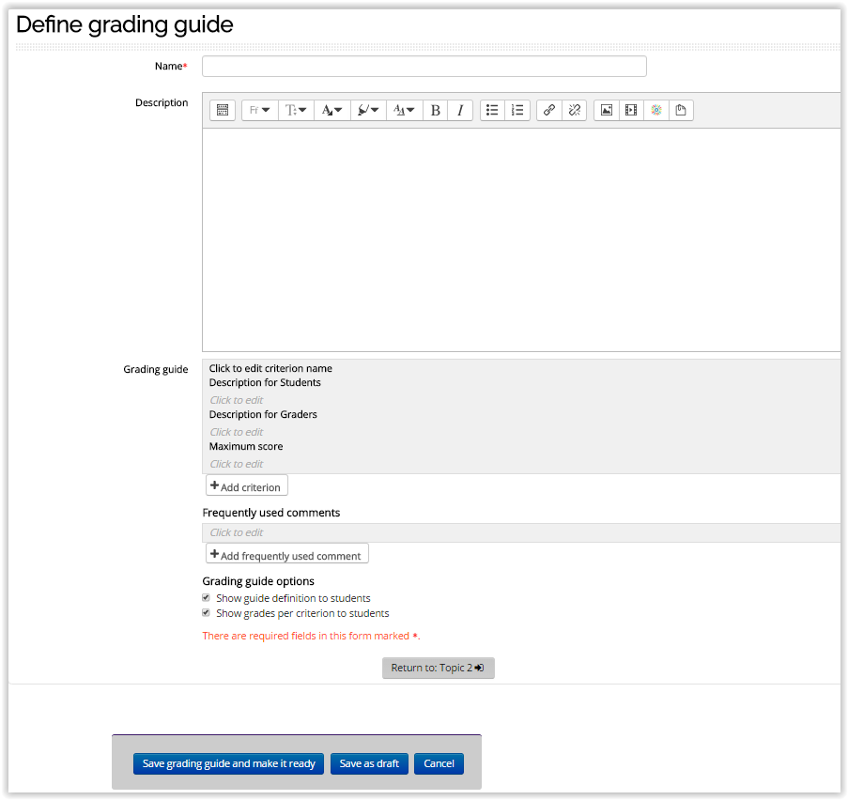
Task: Return to Topic 2
Action: (x=438, y=668)
